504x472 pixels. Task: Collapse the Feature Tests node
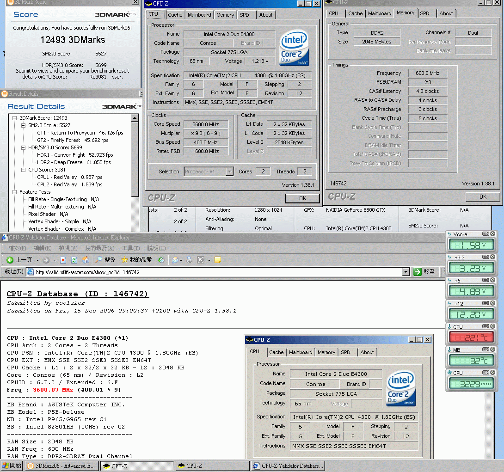14,192
